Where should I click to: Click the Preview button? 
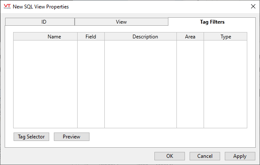(x=72, y=137)
